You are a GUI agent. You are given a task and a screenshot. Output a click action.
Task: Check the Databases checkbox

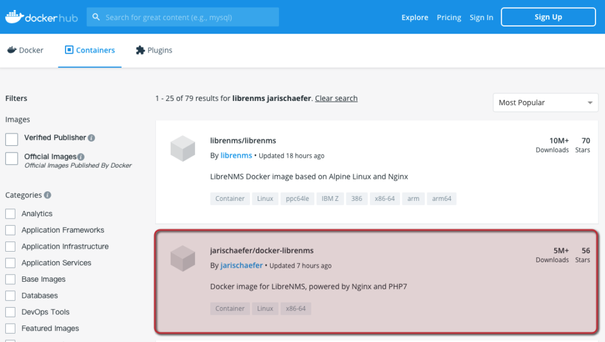pyautogui.click(x=11, y=296)
